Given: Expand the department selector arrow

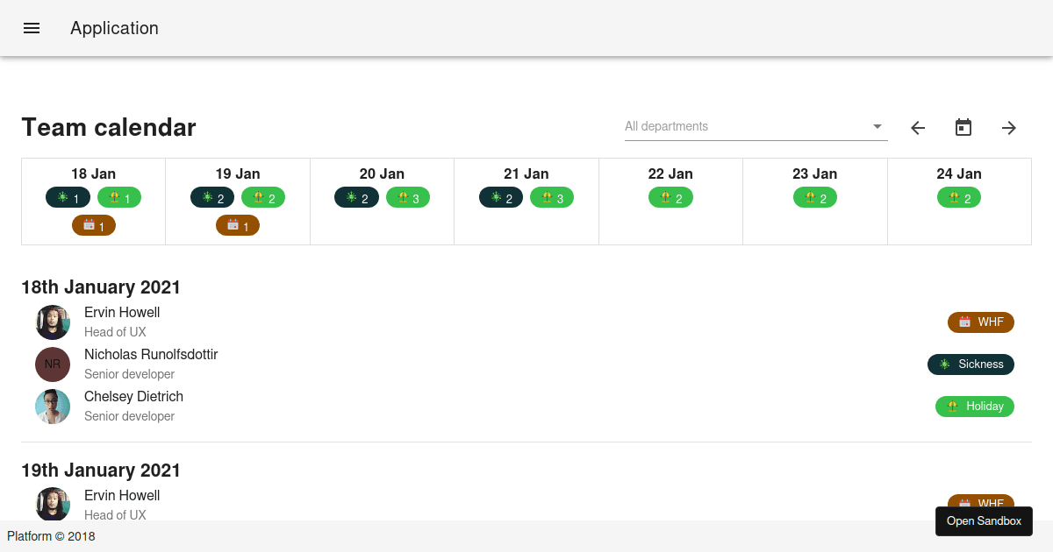Looking at the screenshot, I should [x=876, y=126].
